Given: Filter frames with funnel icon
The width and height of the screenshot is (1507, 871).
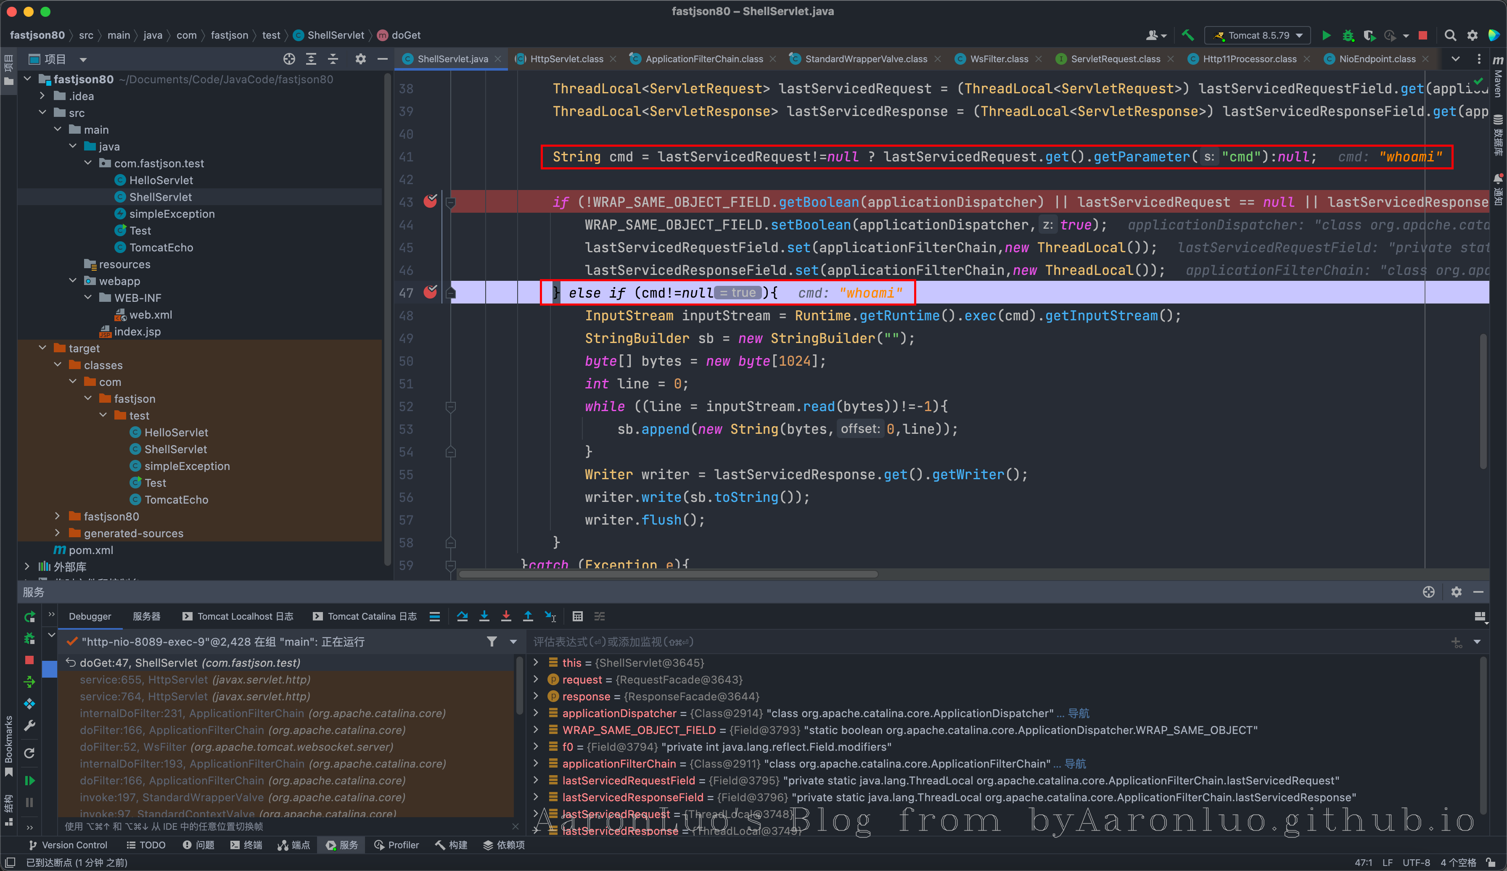Looking at the screenshot, I should coord(492,641).
